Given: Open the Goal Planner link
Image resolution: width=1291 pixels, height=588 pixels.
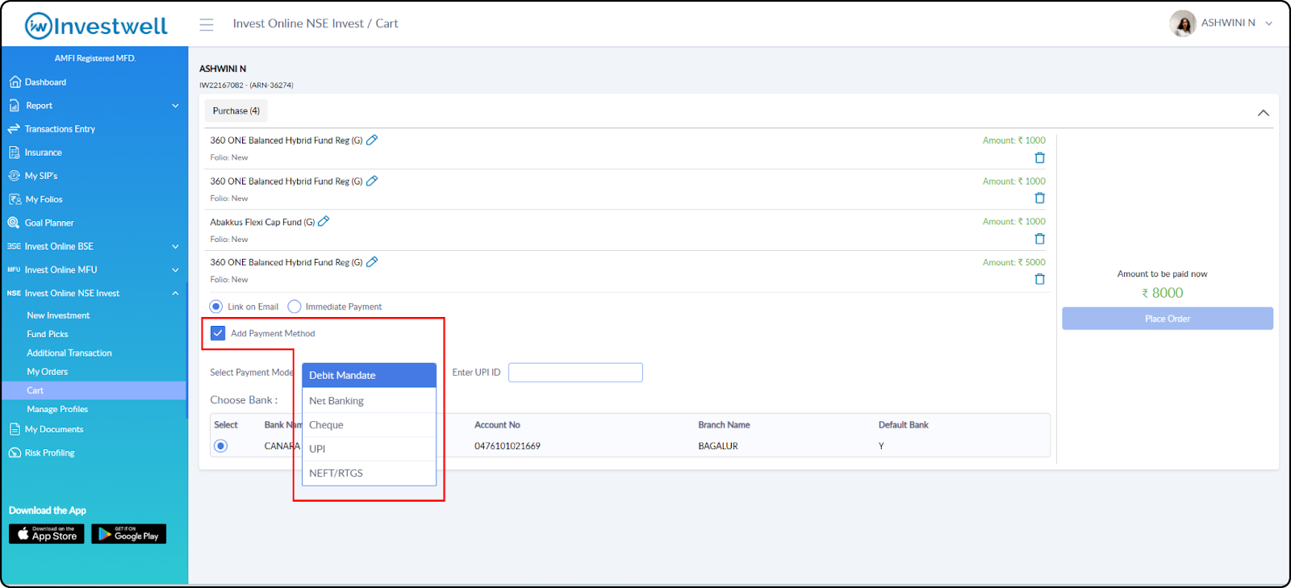Looking at the screenshot, I should tap(49, 223).
